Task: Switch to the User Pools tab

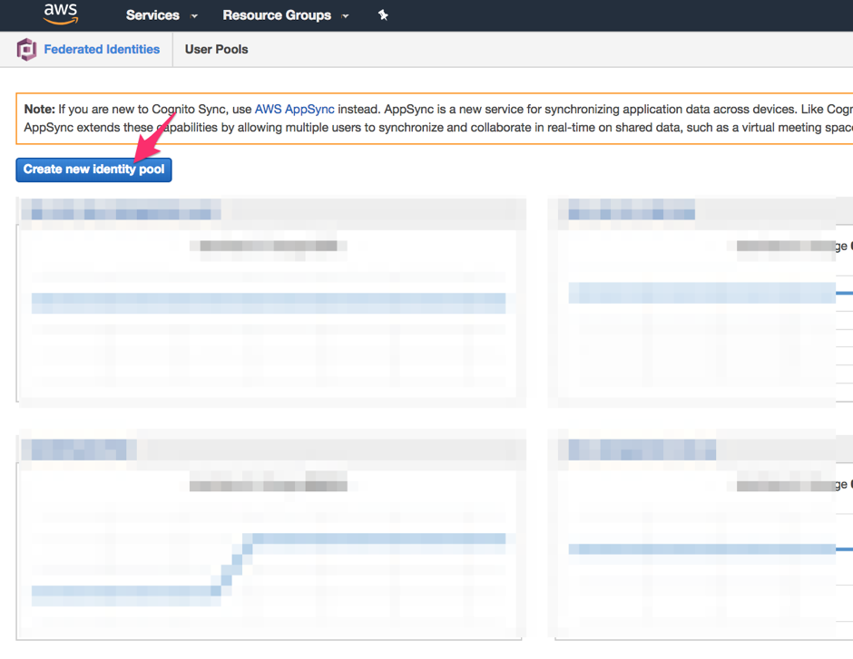Action: click(x=216, y=50)
